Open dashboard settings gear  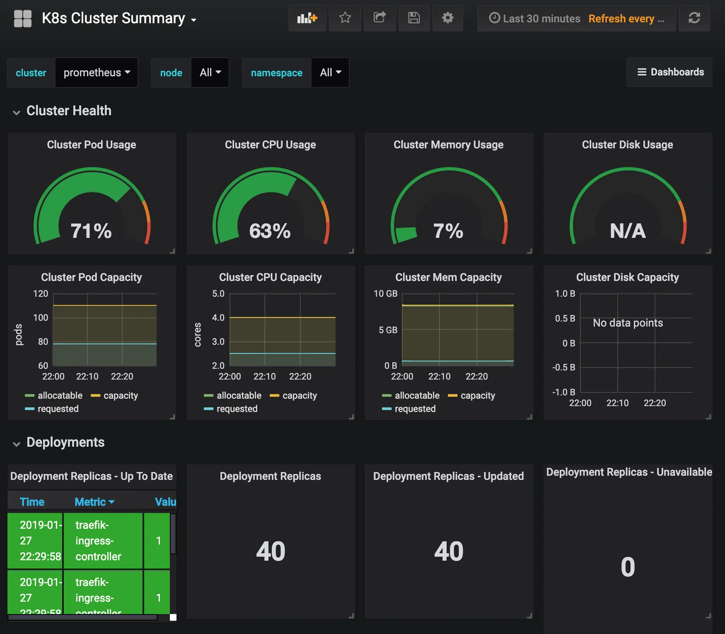(x=447, y=18)
